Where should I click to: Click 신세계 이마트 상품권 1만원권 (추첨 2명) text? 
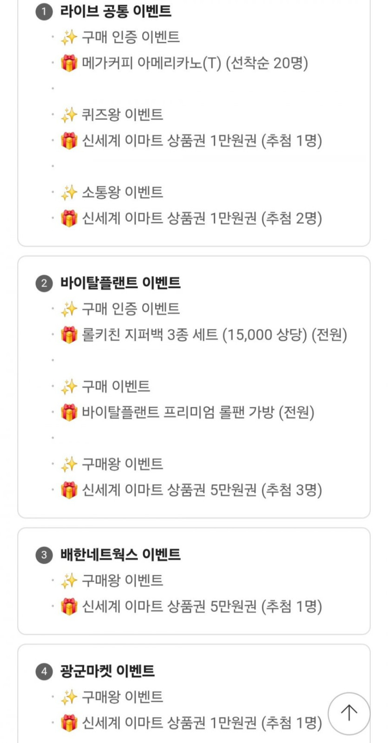tap(202, 218)
